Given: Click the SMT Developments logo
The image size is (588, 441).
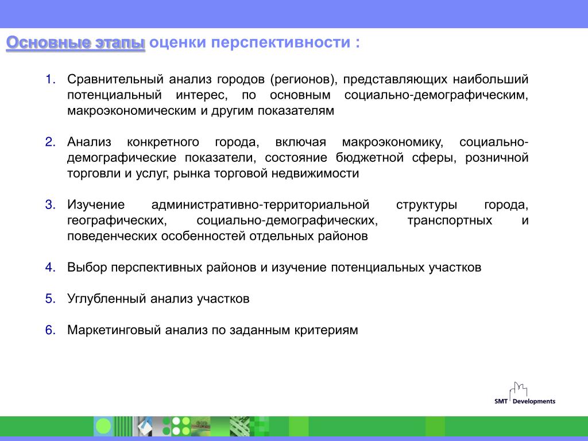Looking at the screenshot, I should point(525,393).
